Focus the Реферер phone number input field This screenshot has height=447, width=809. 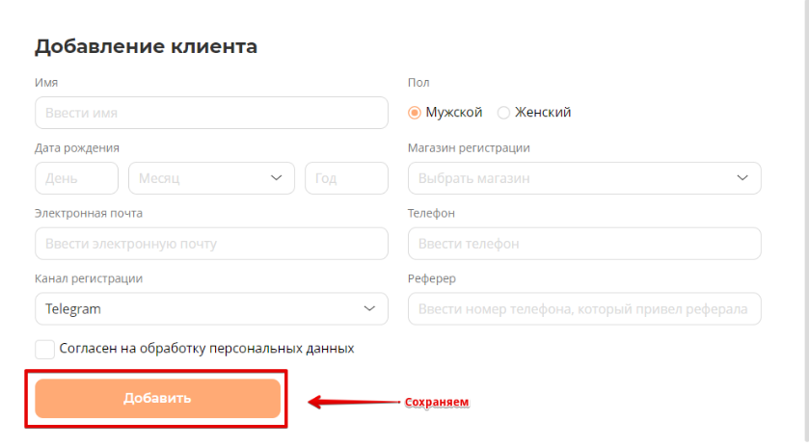click(x=584, y=309)
